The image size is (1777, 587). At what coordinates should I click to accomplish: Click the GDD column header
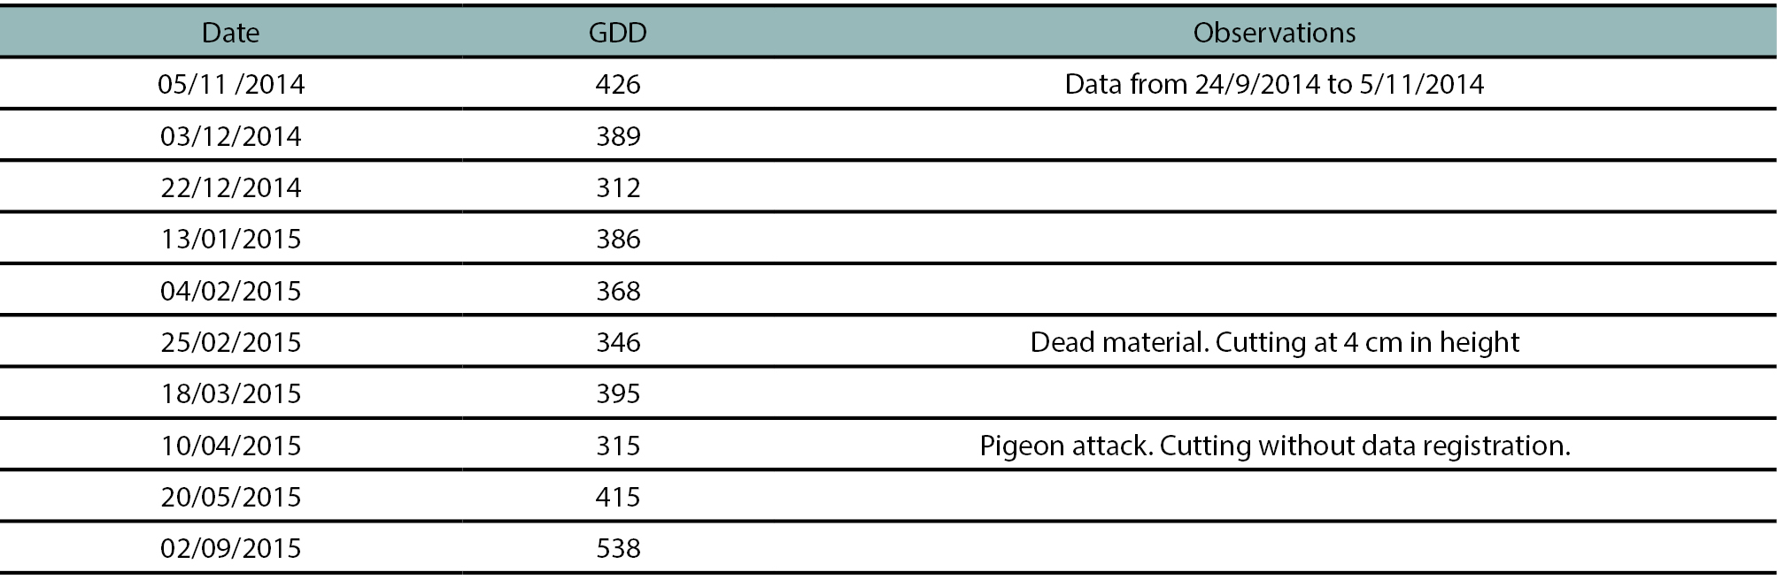(617, 33)
